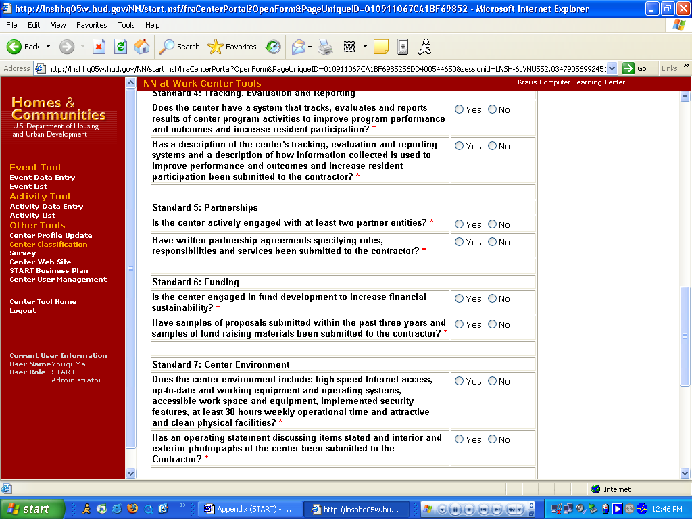The width and height of the screenshot is (692, 519).
Task: Open the History clock icon
Action: point(273,47)
